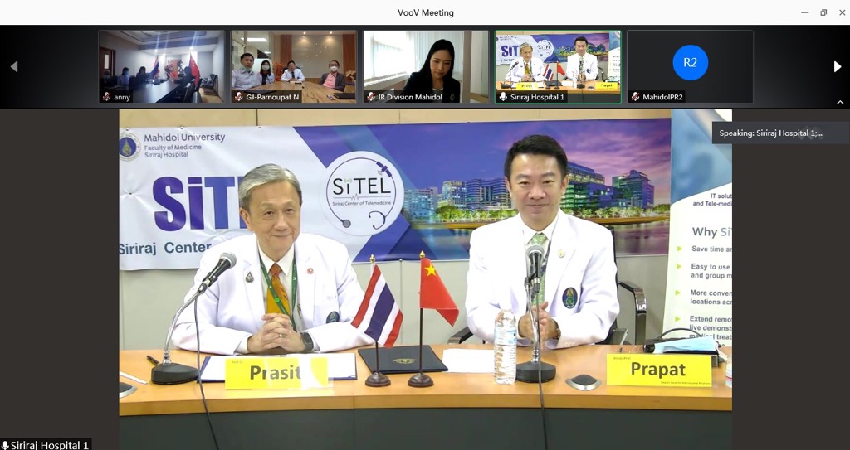This screenshot has height=450, width=850.
Task: Click 'IR Division Mahidol' name label
Action: pyautogui.click(x=410, y=98)
